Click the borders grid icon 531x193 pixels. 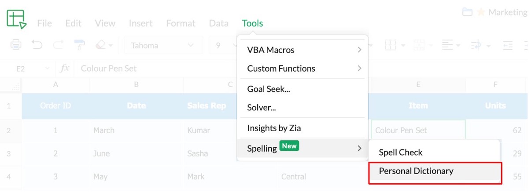[391, 45]
